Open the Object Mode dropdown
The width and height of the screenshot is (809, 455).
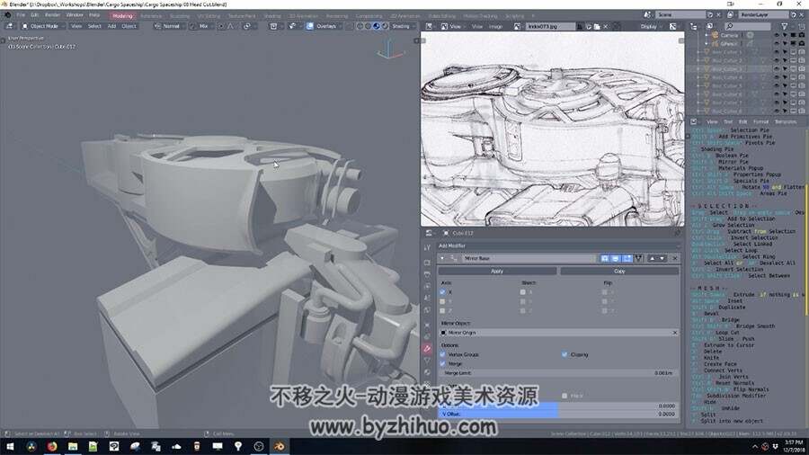43,26
